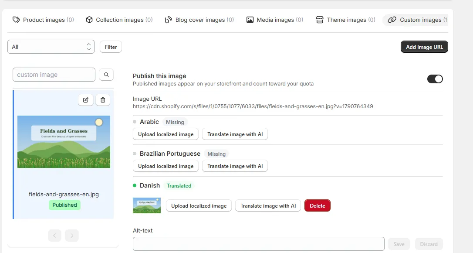Click the Discard alt-text button
473x253 pixels.
(429, 244)
